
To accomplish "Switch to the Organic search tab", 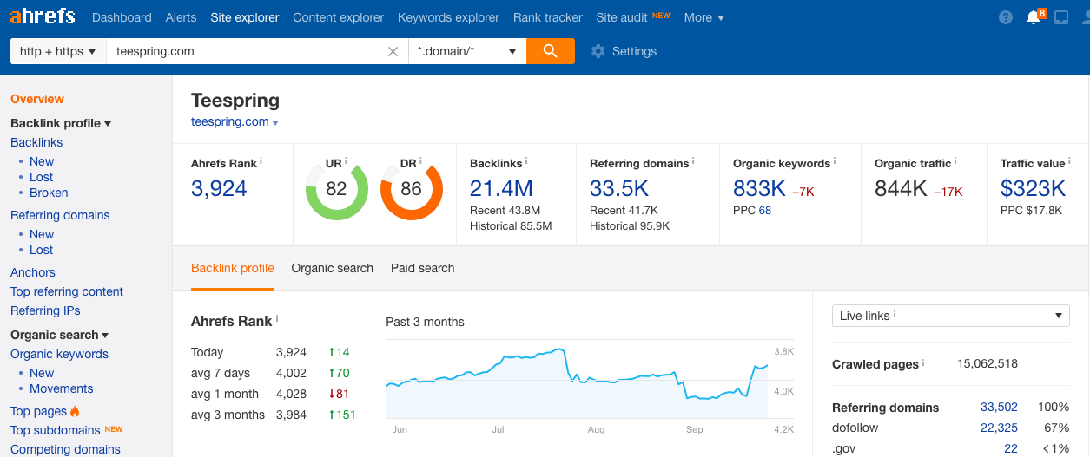I will coord(333,268).
